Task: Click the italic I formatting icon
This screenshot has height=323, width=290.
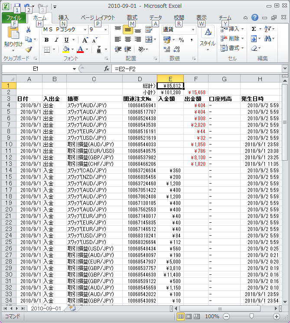Action: point(56,40)
